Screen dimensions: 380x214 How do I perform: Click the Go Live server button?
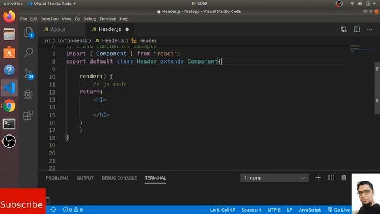pyautogui.click(x=339, y=210)
